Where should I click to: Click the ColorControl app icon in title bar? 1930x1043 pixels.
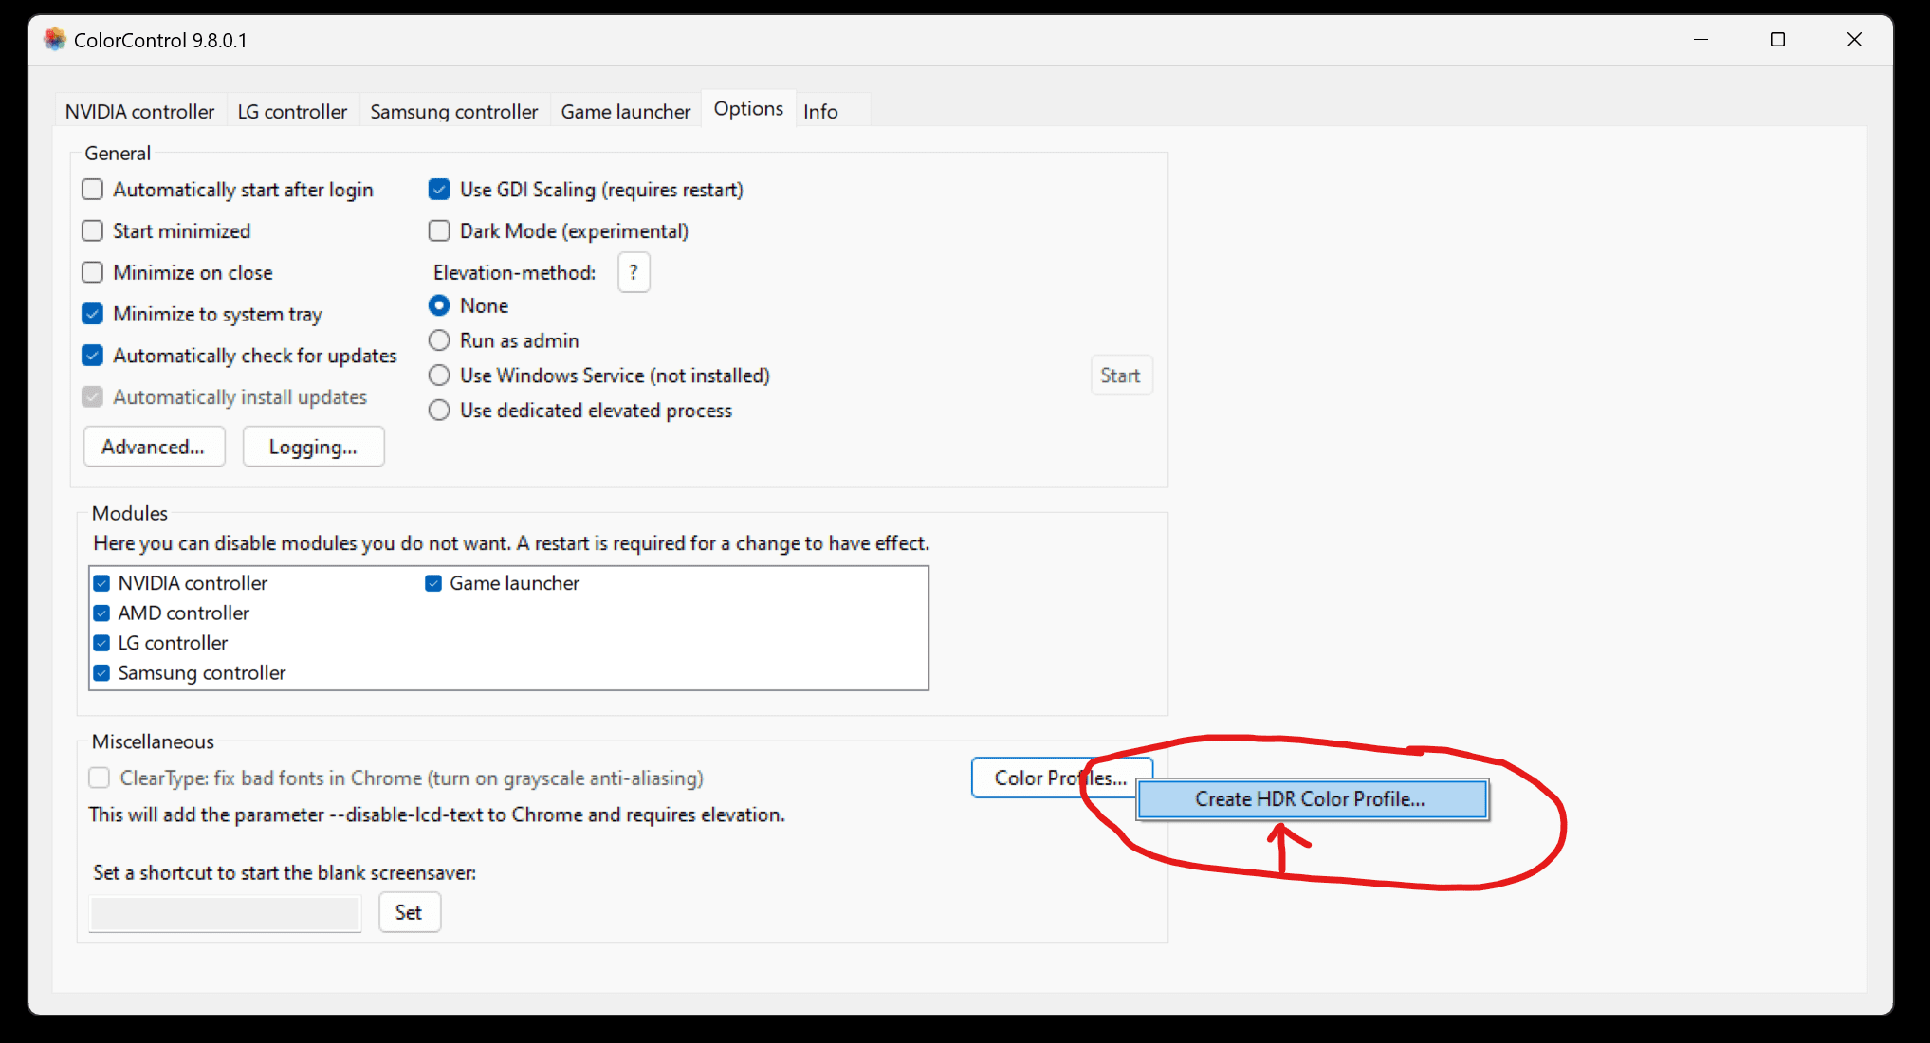coord(55,40)
